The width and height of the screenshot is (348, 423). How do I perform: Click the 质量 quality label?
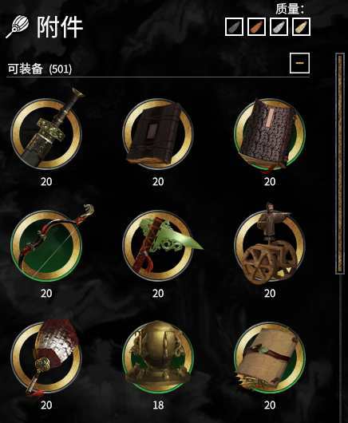pyautogui.click(x=290, y=9)
